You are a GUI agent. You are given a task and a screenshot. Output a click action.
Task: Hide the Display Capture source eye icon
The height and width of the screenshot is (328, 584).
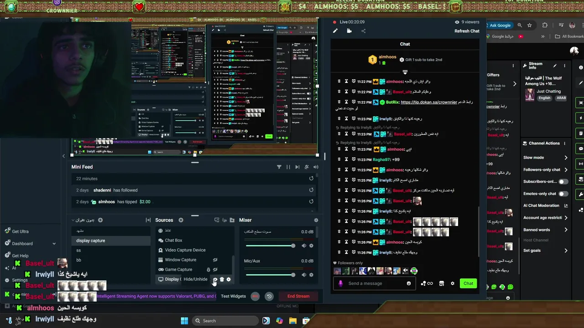[215, 279]
